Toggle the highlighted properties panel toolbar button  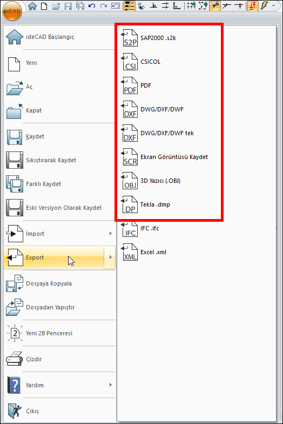pos(130,5)
